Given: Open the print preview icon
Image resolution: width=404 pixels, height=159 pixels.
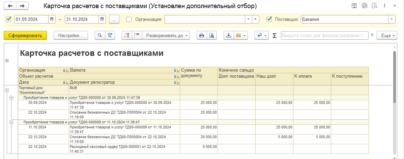Looking at the screenshot, I should [211, 35].
